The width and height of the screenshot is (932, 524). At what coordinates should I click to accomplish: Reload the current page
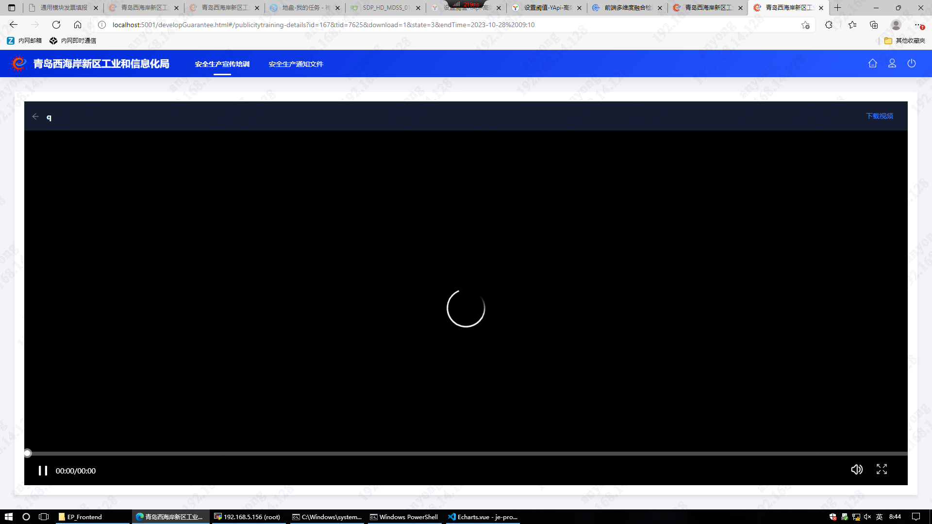pos(56,25)
